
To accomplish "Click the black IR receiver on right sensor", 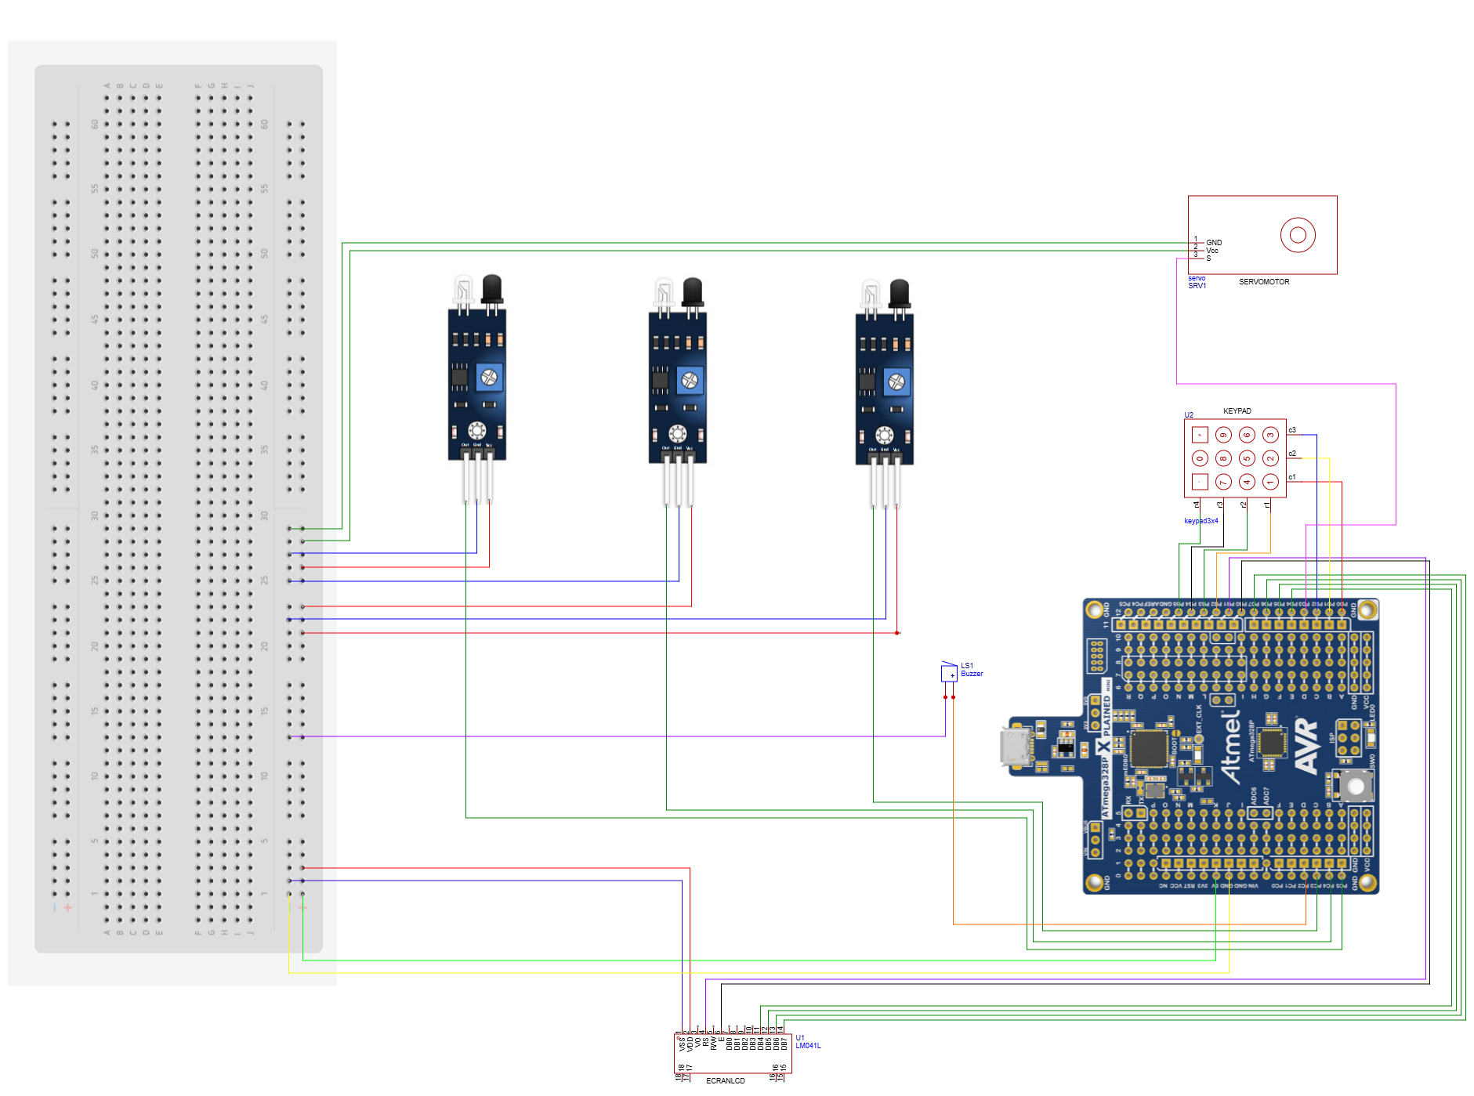I will (x=899, y=295).
